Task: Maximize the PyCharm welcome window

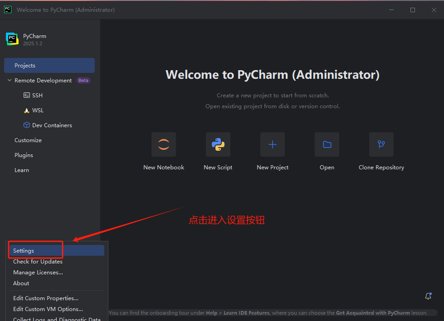Action: coord(413,10)
